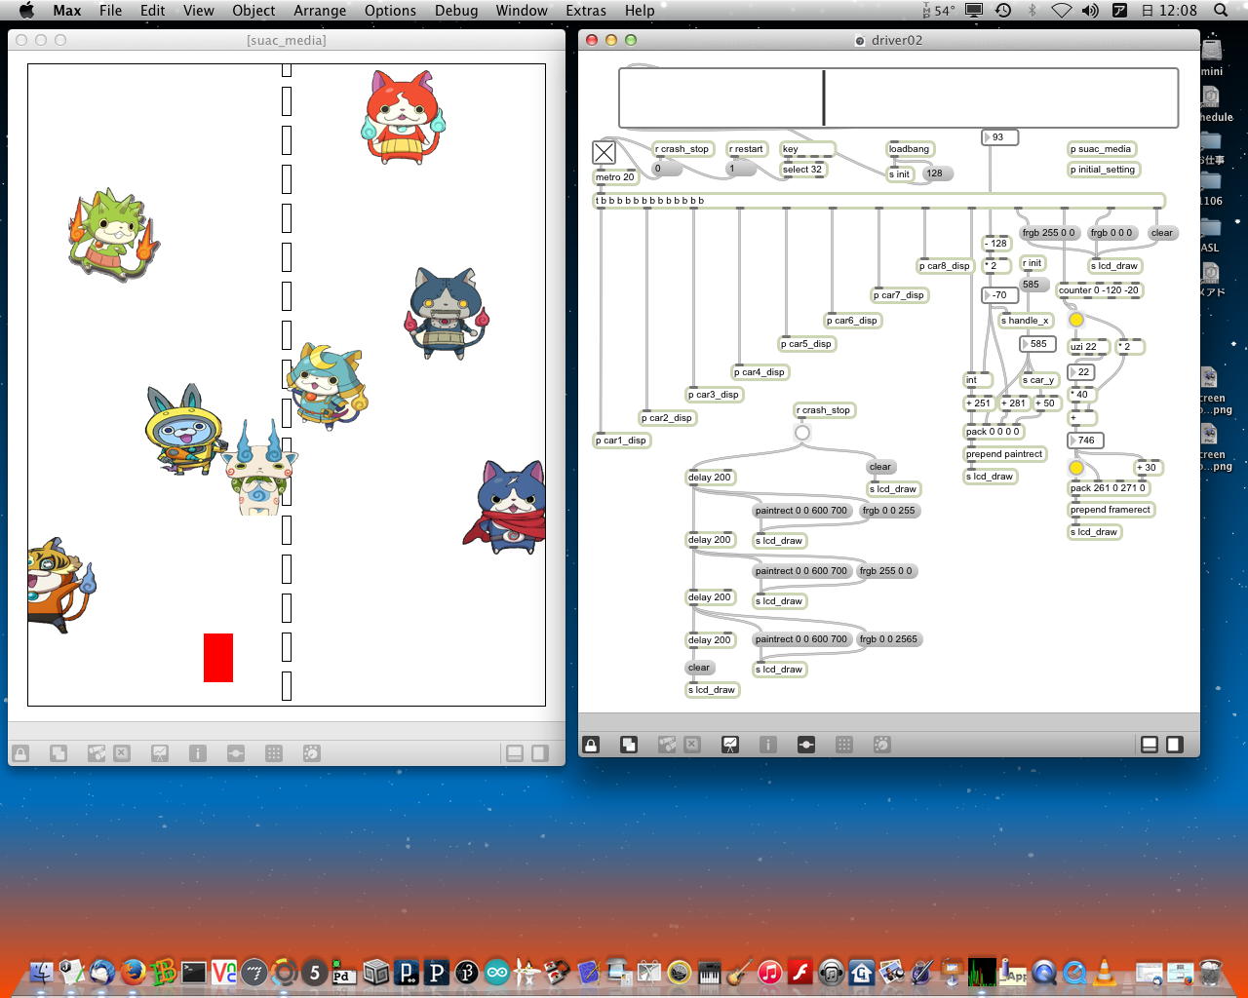
Task: Select the counter 0 -120 -20 object
Action: point(1099,290)
